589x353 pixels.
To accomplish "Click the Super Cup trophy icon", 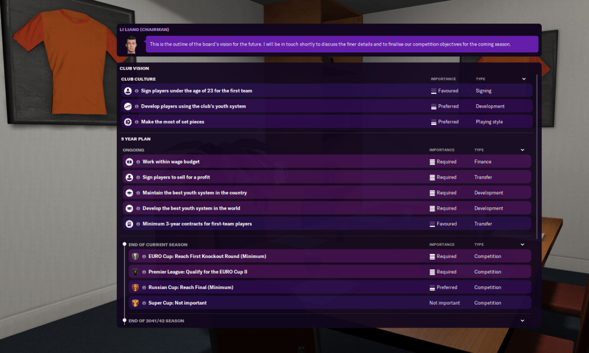I will click(x=135, y=303).
